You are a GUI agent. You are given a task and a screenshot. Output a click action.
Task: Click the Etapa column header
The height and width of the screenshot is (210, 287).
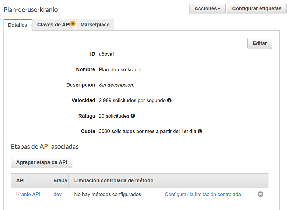pos(60,181)
